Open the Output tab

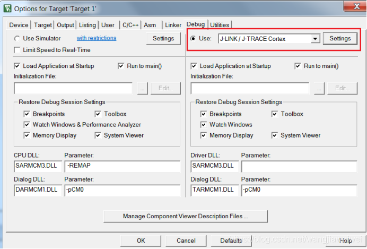65,25
